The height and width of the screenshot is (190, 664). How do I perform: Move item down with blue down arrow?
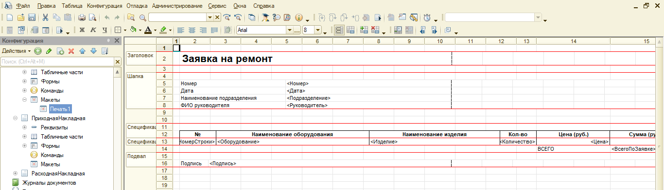tap(93, 51)
